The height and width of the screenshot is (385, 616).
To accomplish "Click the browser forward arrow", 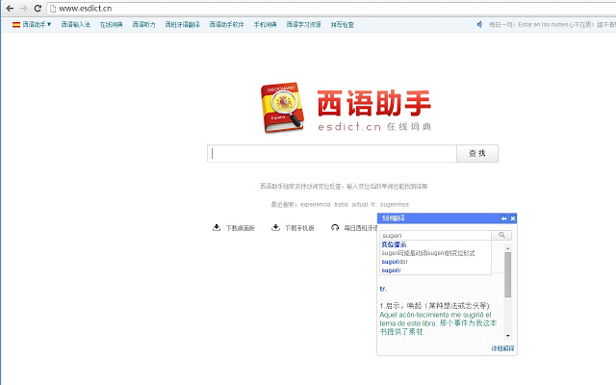I will pos(23,9).
